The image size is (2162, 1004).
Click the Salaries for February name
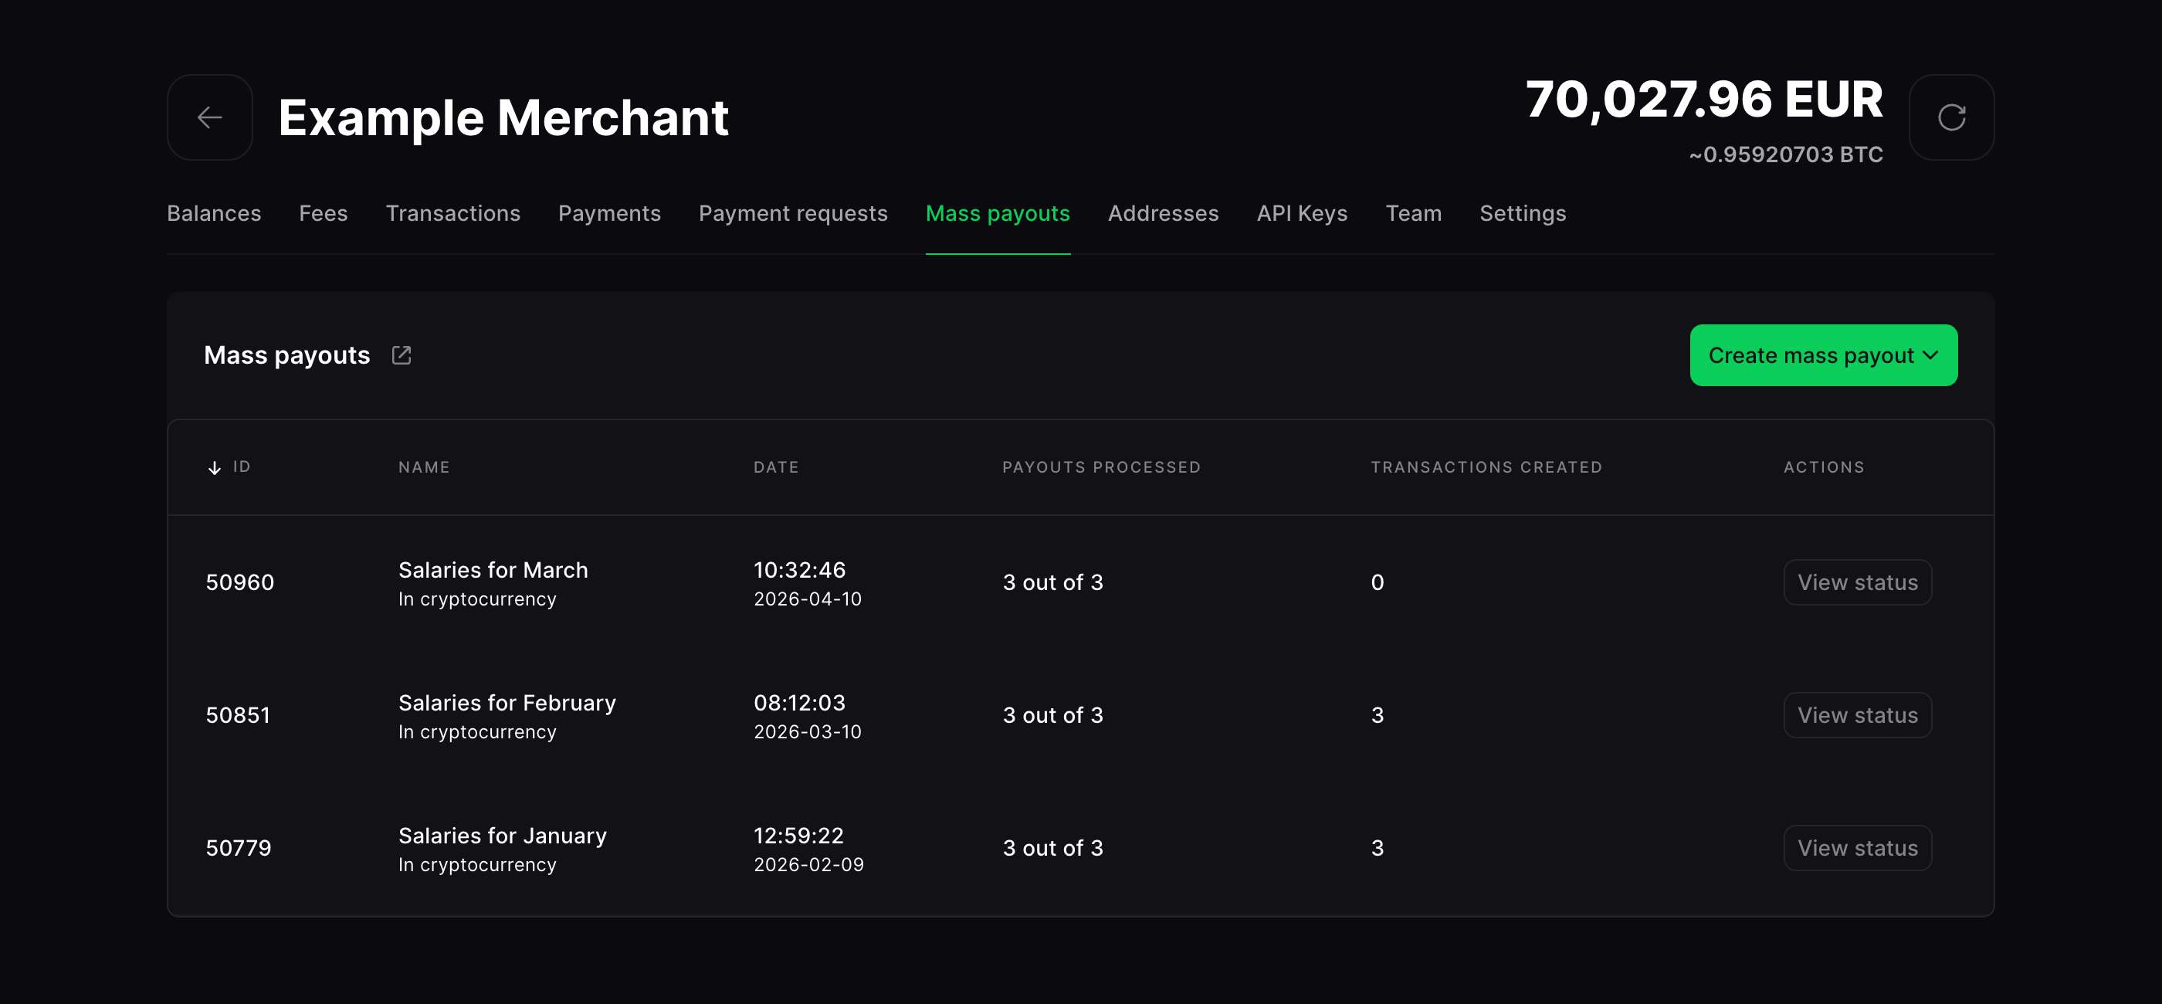[x=507, y=703]
